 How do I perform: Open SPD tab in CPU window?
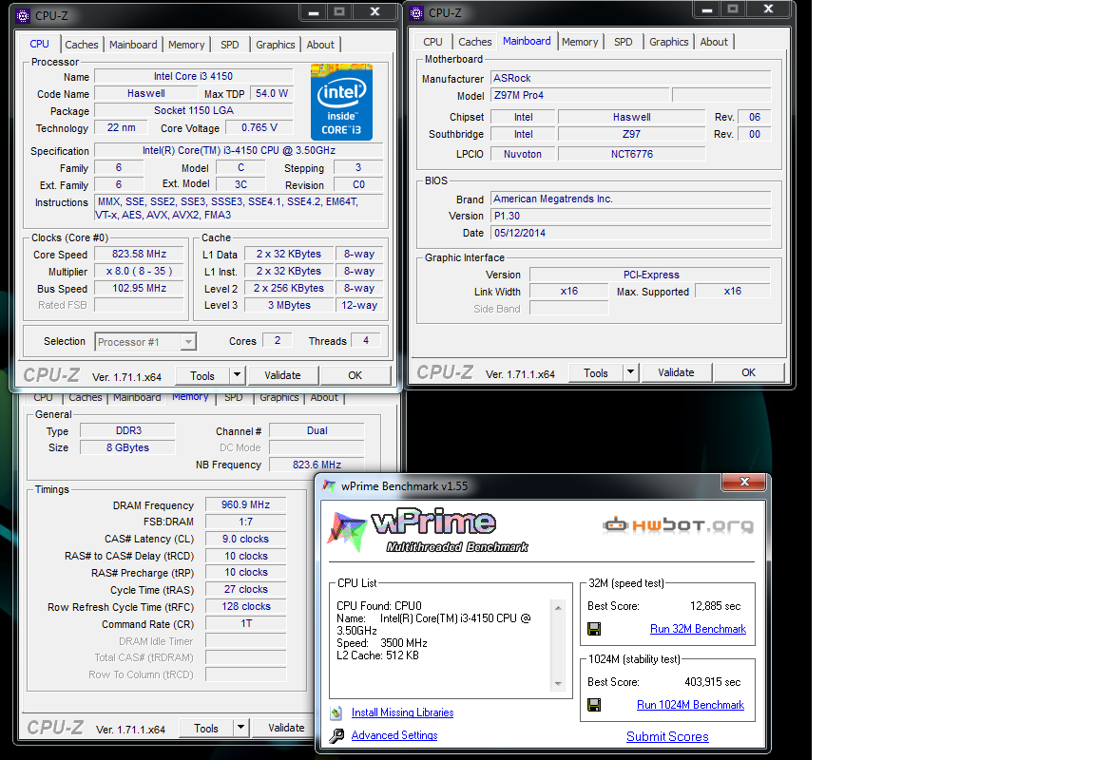point(230,45)
